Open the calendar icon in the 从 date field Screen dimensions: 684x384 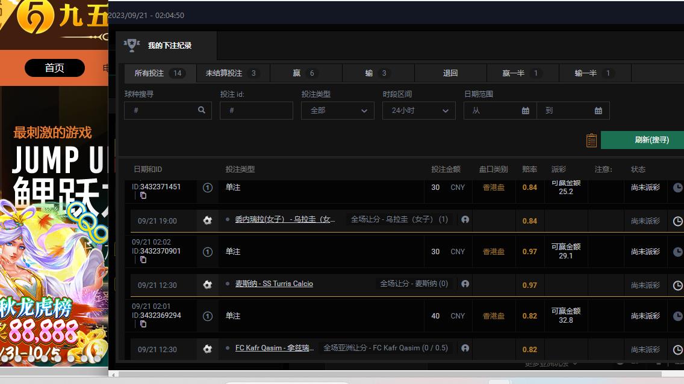pos(525,111)
